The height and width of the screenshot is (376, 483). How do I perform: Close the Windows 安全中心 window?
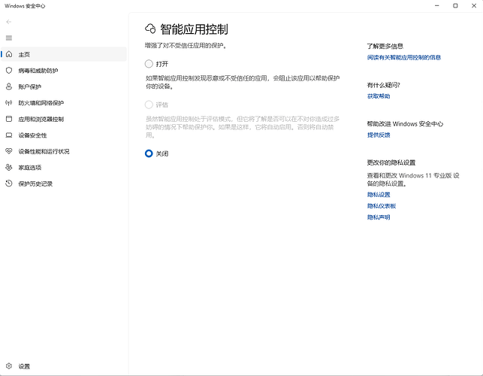[x=474, y=6]
